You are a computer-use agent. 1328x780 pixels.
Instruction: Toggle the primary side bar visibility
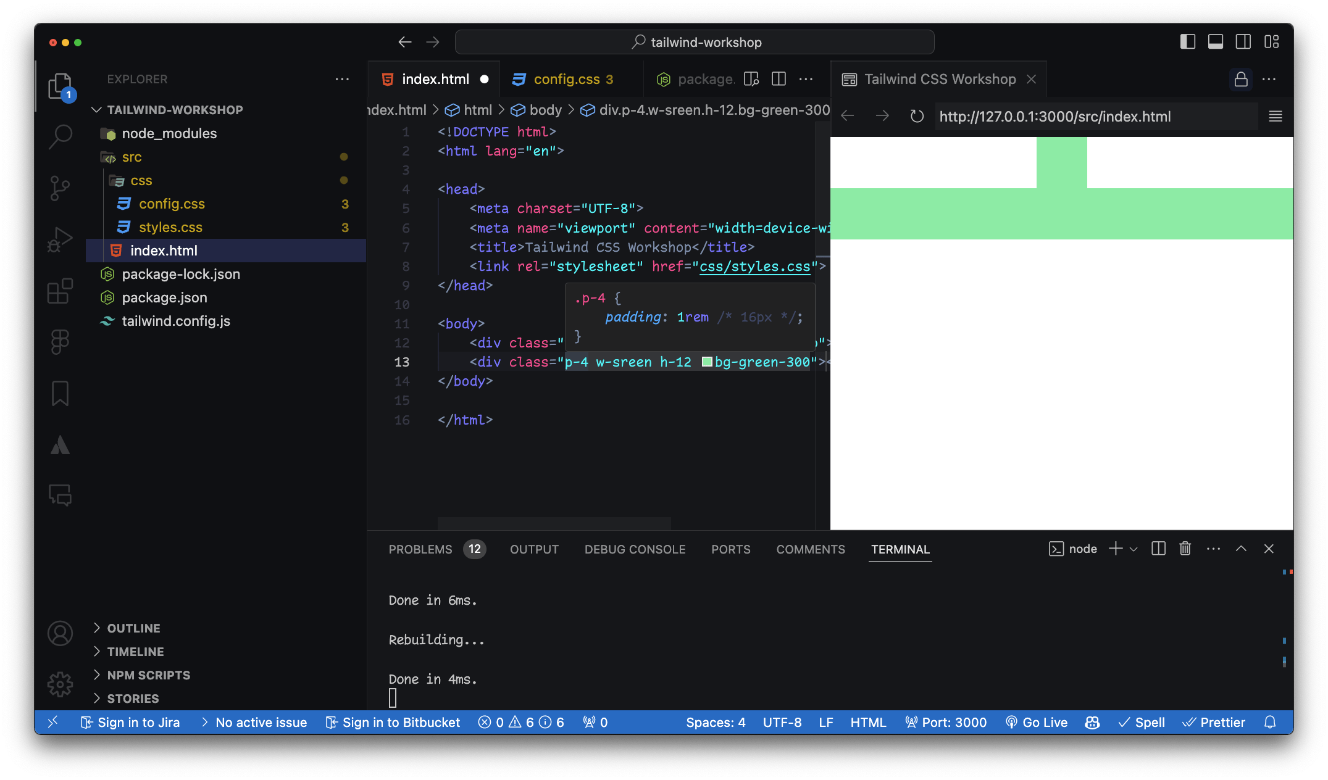click(x=1187, y=42)
